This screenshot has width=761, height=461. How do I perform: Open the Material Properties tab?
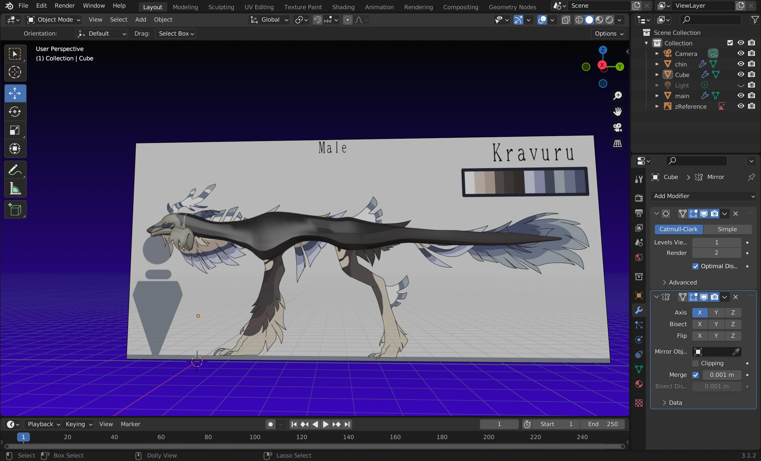[639, 384]
